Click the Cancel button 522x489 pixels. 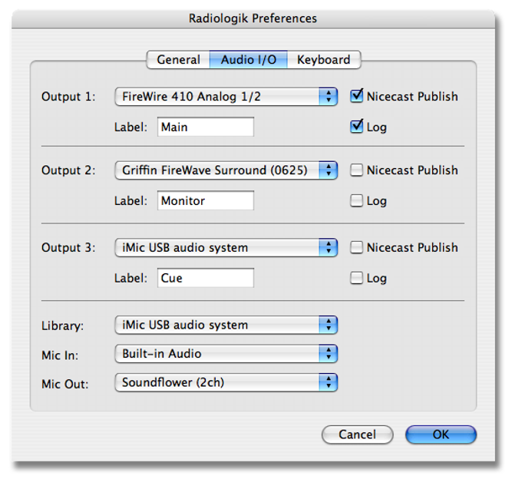pyautogui.click(x=357, y=434)
